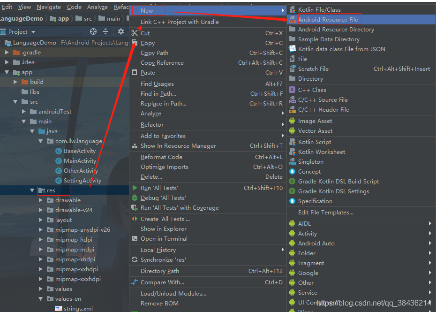
Task: Select Reformat Code
Action: (208, 157)
